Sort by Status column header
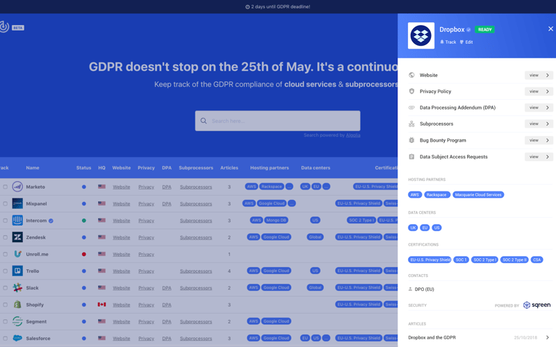 tap(83, 168)
